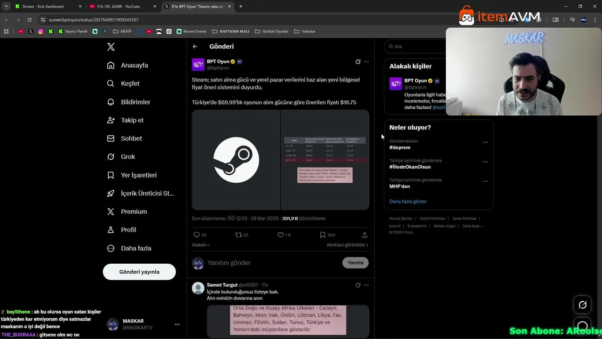Open Grok icon on Samet Turgut's reply

pyautogui.click(x=358, y=285)
